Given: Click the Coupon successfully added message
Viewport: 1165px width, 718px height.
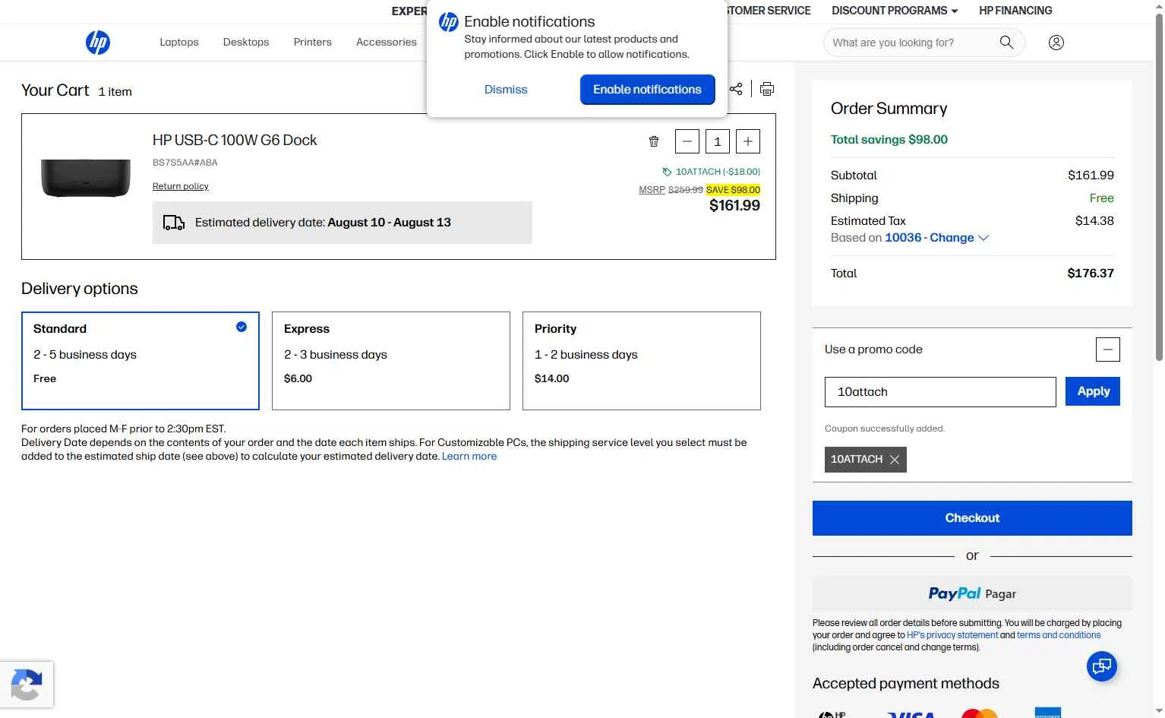Looking at the screenshot, I should [x=885, y=429].
